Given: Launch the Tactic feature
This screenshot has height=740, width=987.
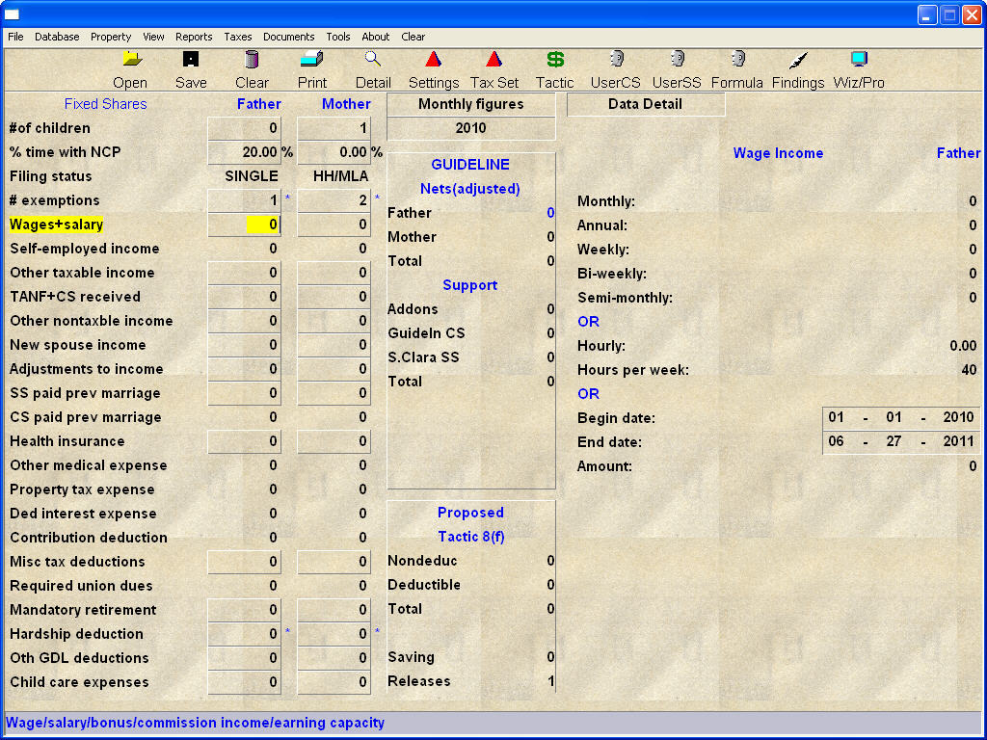Looking at the screenshot, I should click(554, 69).
